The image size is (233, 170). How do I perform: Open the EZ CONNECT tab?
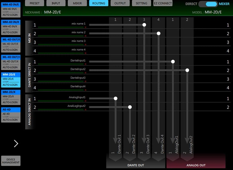163,3
